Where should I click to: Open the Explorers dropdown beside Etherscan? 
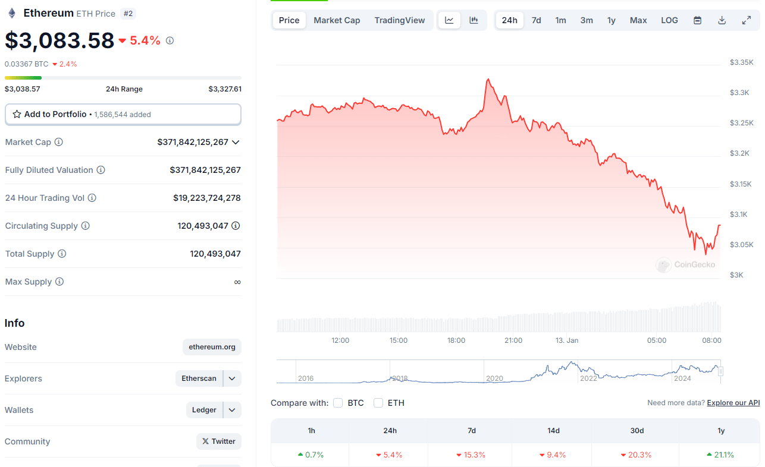click(x=232, y=378)
